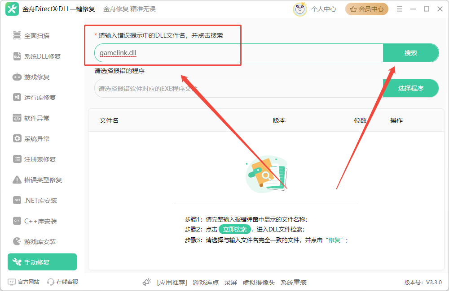Open 游戏连点 recommended app link
449x291 pixels.
[x=206, y=282]
